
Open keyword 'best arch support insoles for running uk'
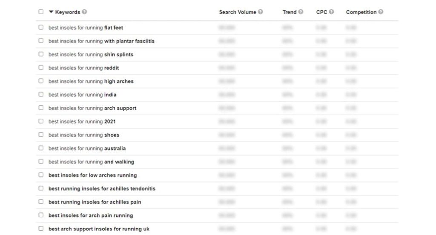[x=99, y=229]
